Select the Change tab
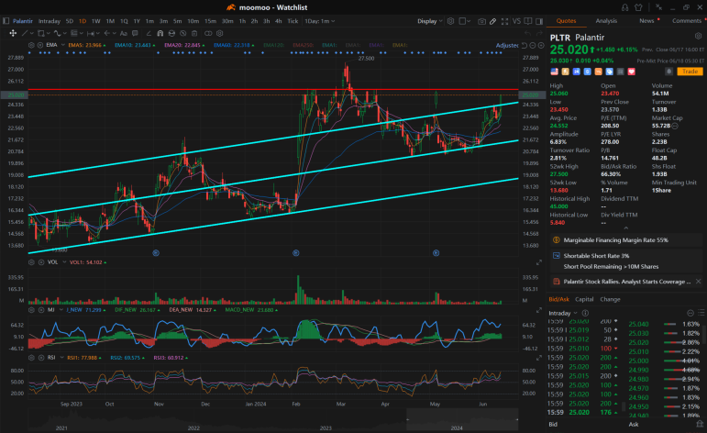Image resolution: width=707 pixels, height=433 pixels. pyautogui.click(x=610, y=299)
